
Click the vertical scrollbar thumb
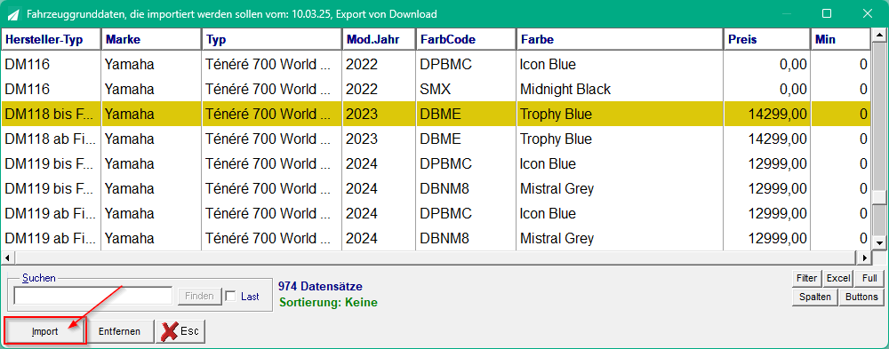pyautogui.click(x=879, y=197)
